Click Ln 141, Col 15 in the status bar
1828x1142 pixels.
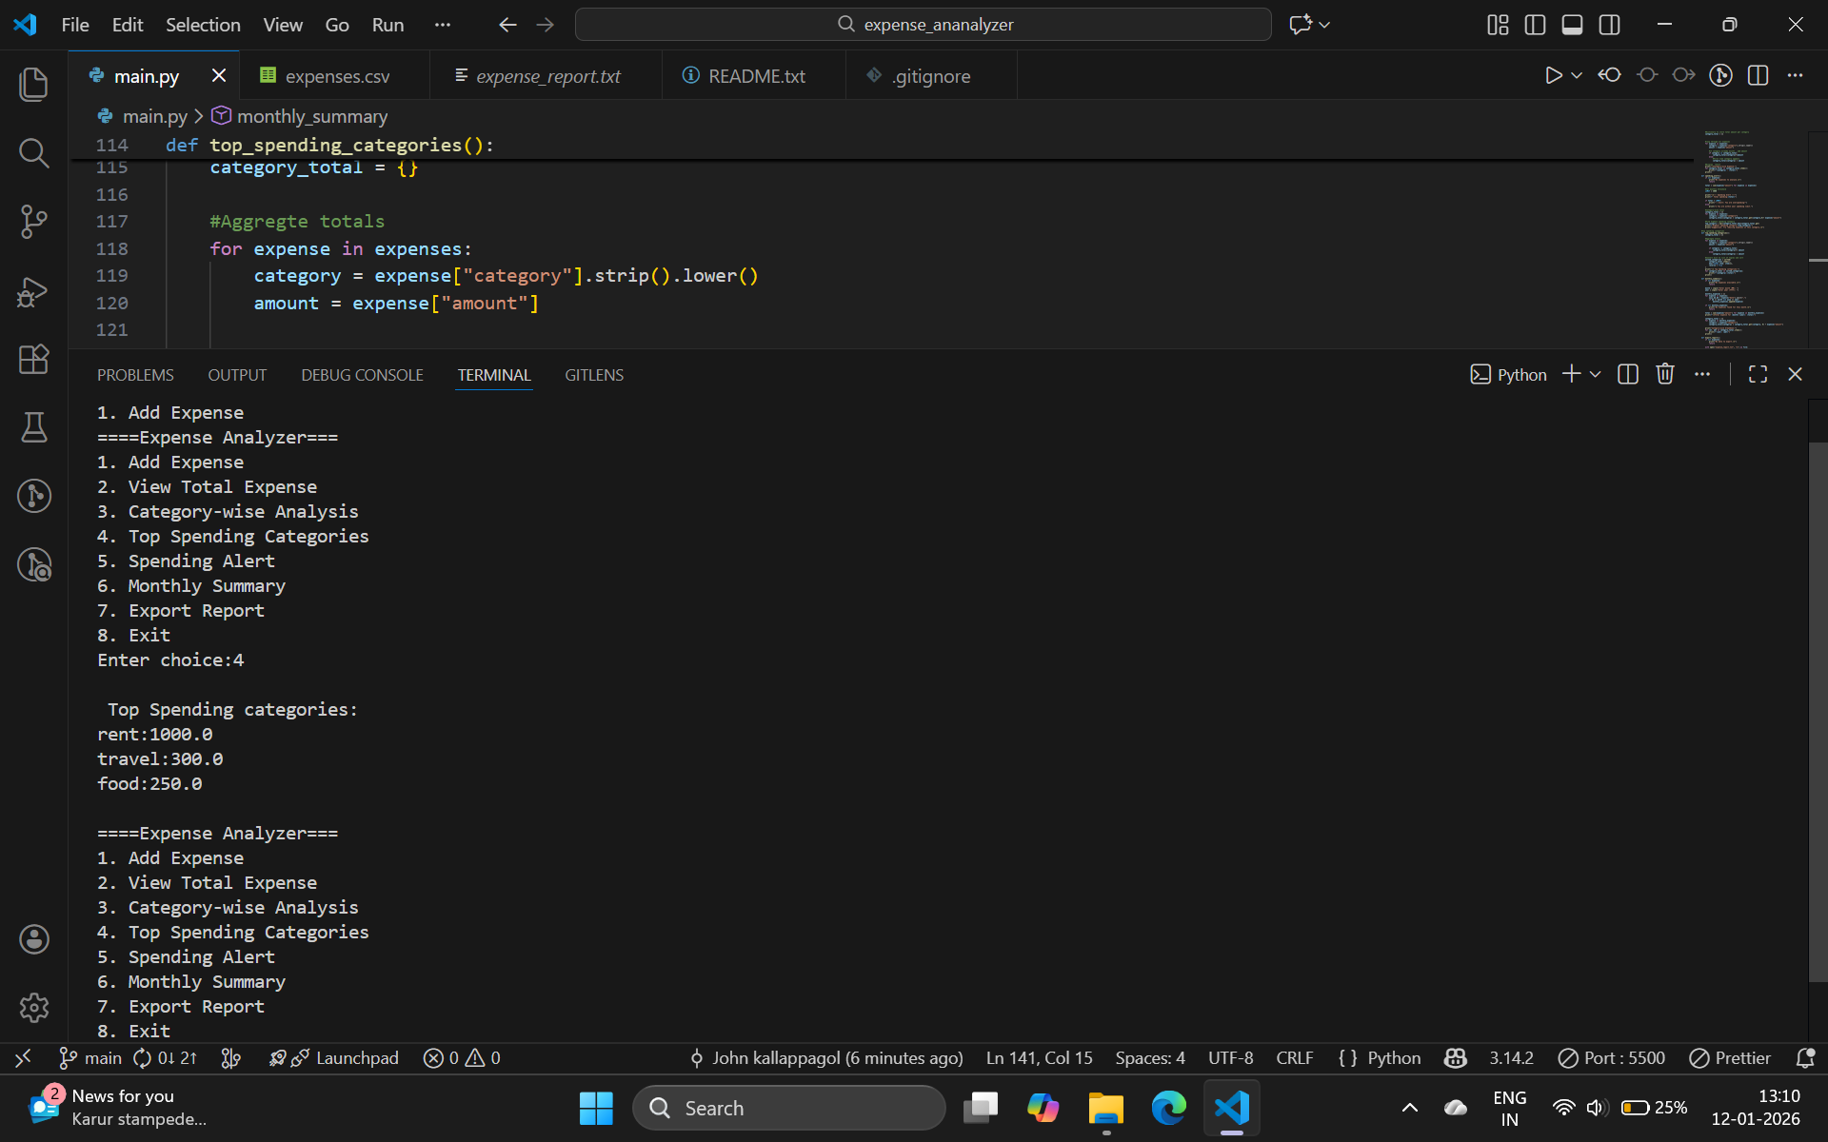(1038, 1057)
